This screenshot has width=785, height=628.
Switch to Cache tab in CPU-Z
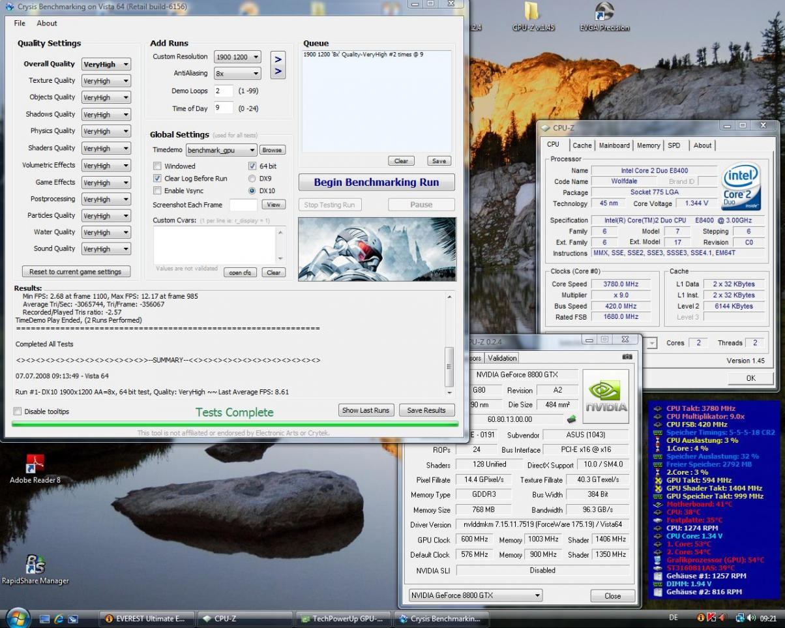tap(582, 145)
